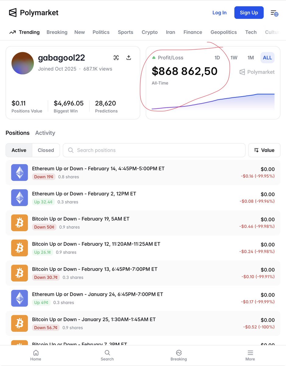
Task: Click the $868 862,50 profit amount
Action: pyautogui.click(x=185, y=71)
